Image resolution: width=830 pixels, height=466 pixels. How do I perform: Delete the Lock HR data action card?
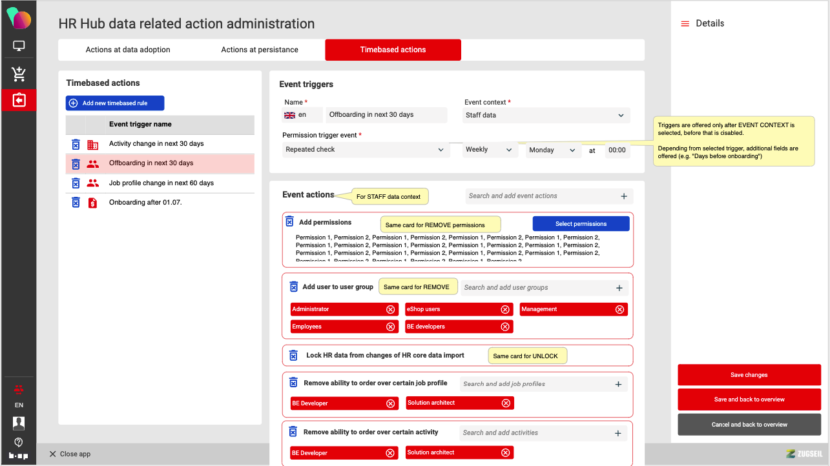(293, 356)
